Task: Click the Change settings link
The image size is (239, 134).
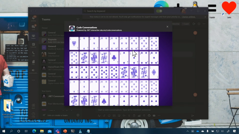Action: (x=188, y=17)
